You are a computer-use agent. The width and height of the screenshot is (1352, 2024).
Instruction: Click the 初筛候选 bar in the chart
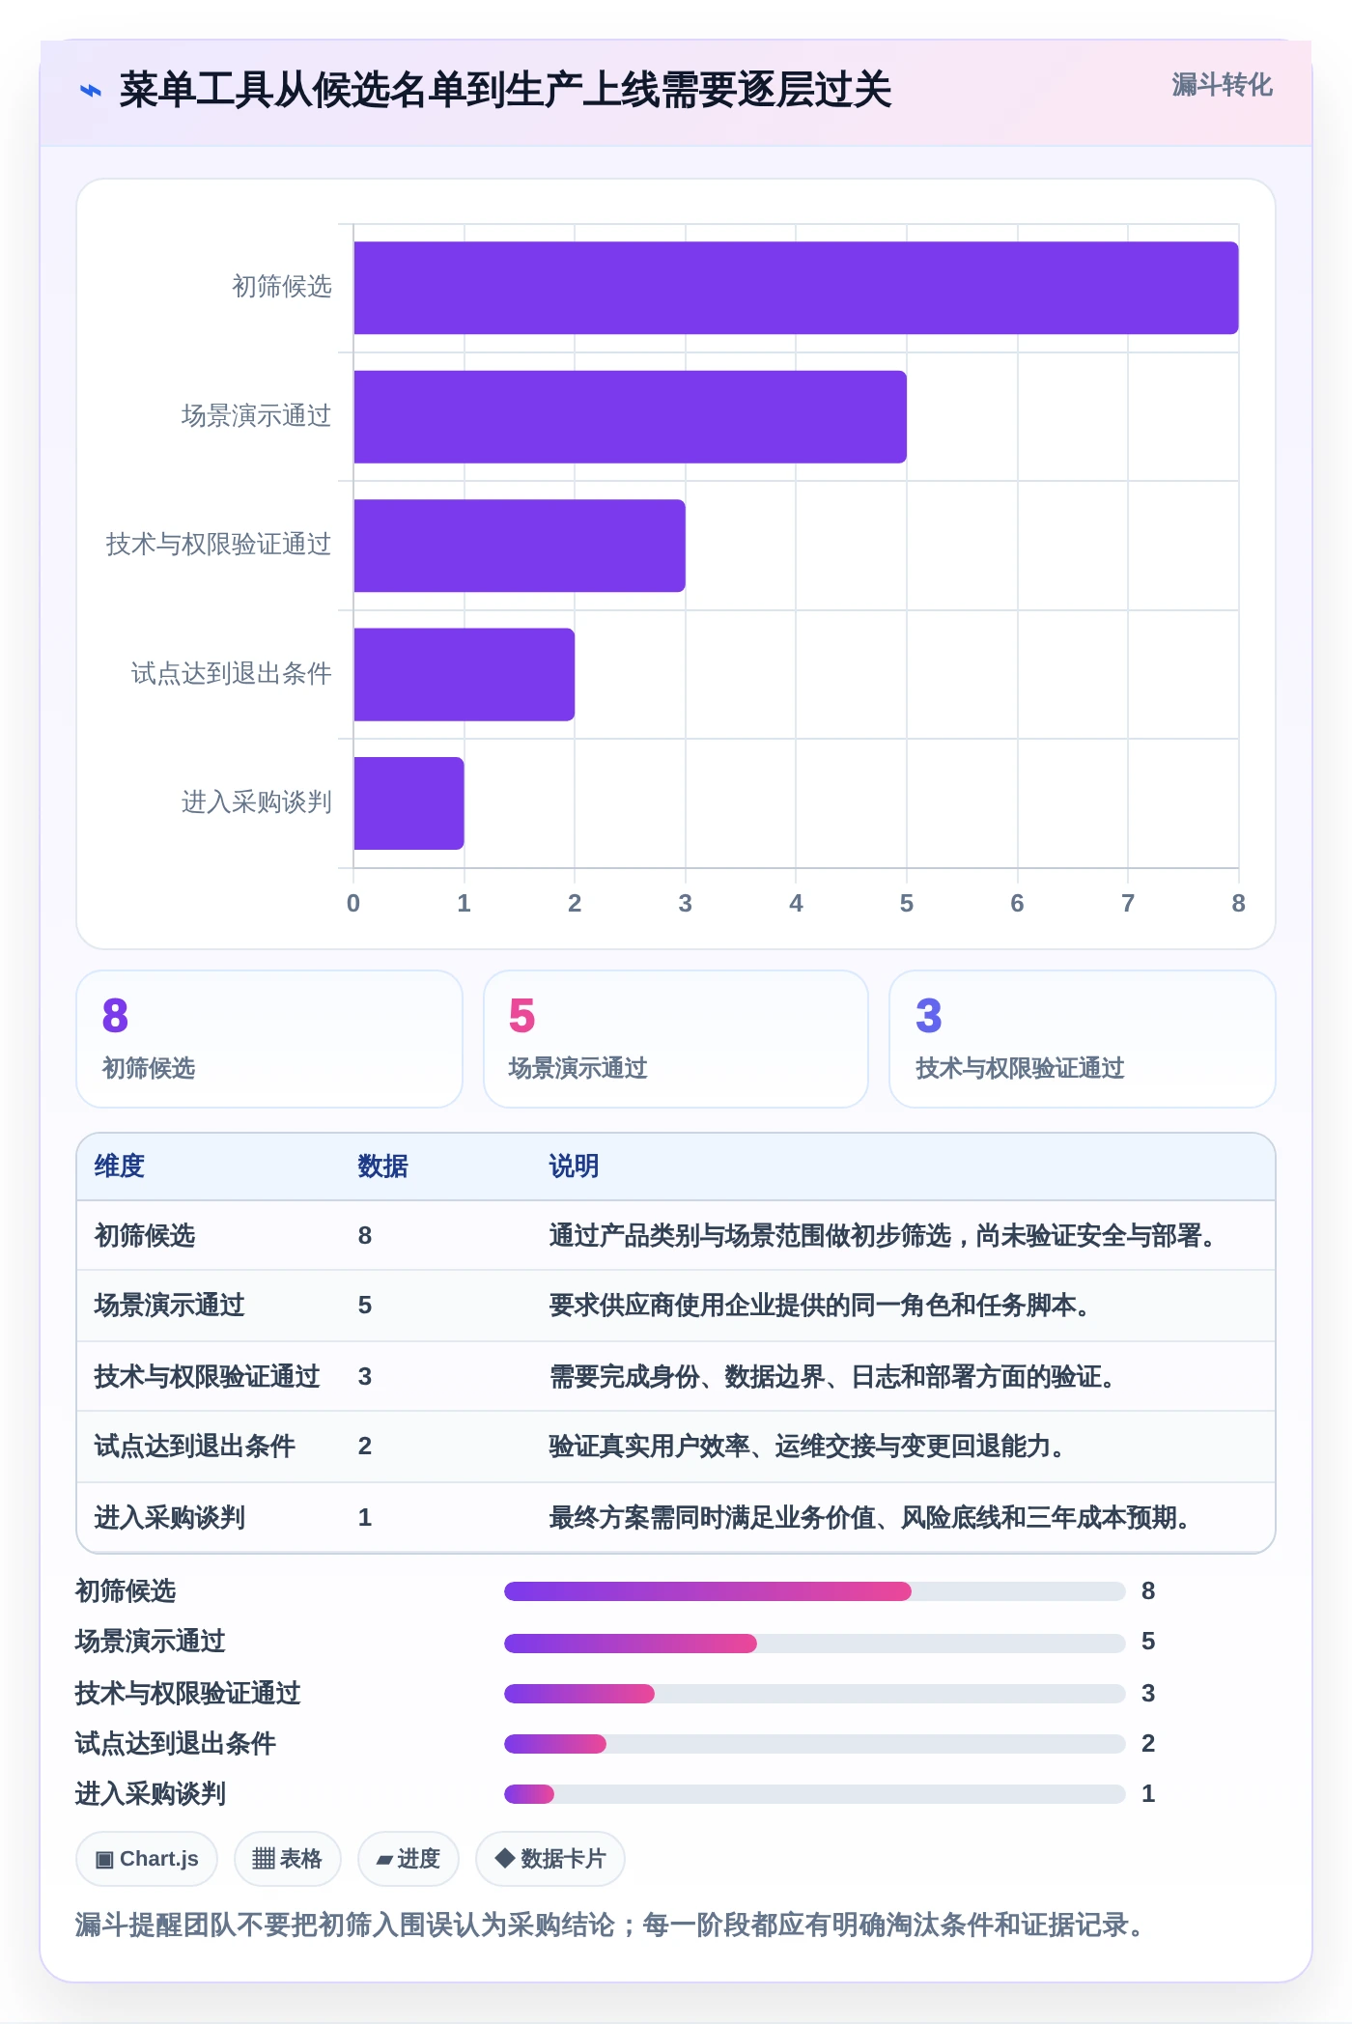[x=796, y=288]
